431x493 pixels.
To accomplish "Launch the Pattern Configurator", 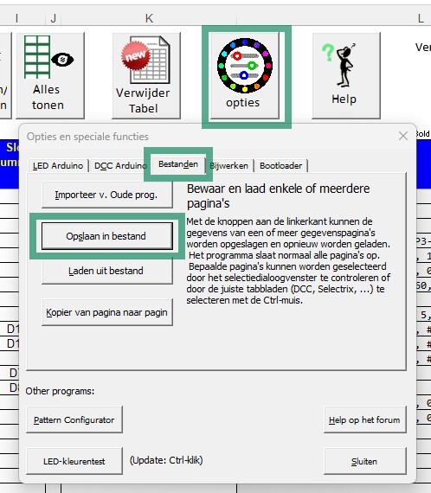I will (74, 419).
